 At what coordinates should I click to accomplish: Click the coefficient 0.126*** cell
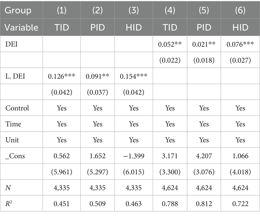tap(62, 76)
